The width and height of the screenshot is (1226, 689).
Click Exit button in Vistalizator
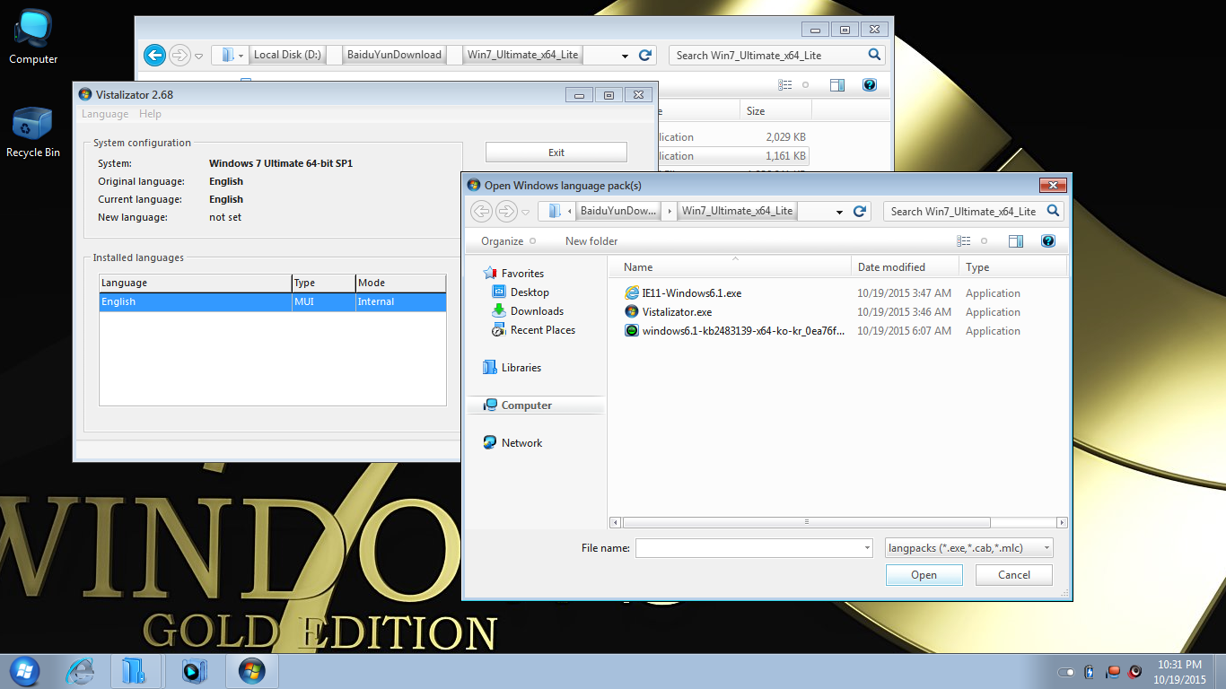click(556, 153)
